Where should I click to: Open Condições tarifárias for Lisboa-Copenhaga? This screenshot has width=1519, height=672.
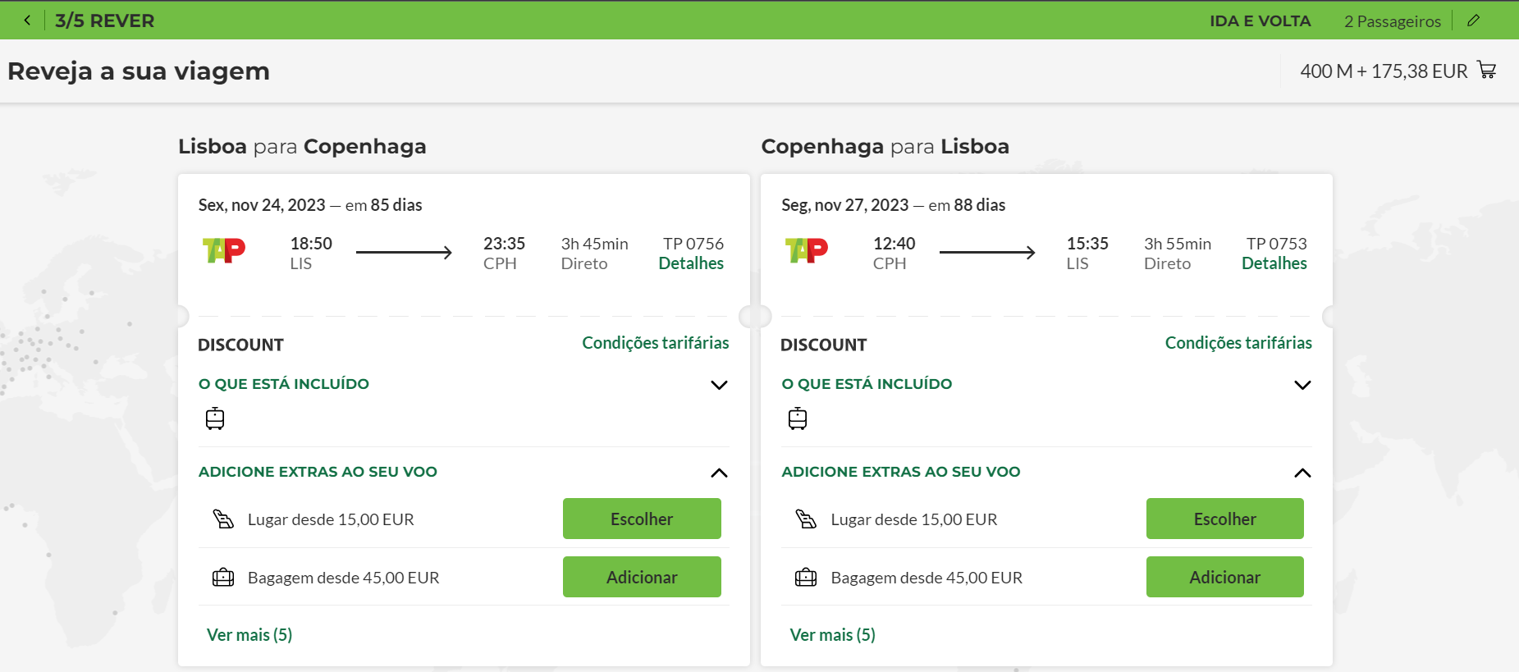tap(656, 343)
